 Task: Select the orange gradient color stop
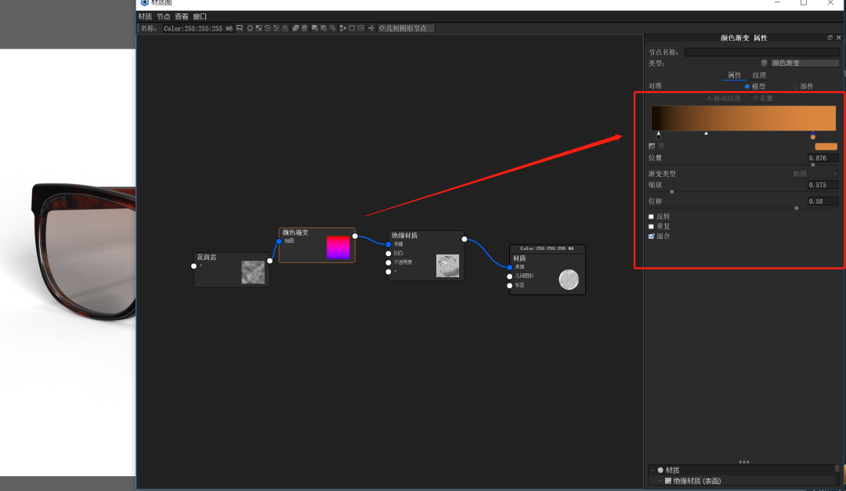tap(812, 135)
